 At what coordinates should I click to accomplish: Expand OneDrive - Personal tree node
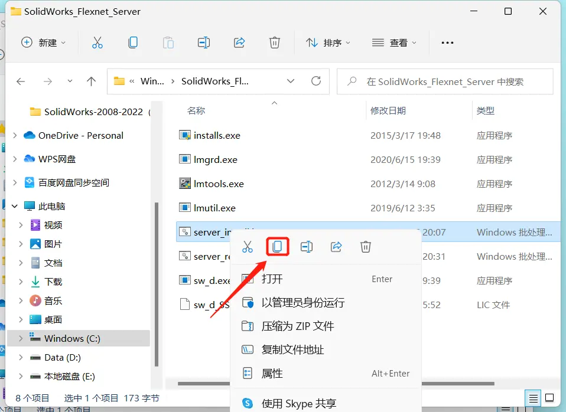pyautogui.click(x=15, y=135)
